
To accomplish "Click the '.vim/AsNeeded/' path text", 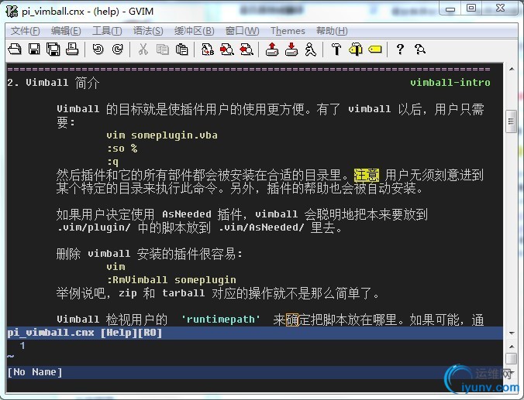I will (x=261, y=227).
